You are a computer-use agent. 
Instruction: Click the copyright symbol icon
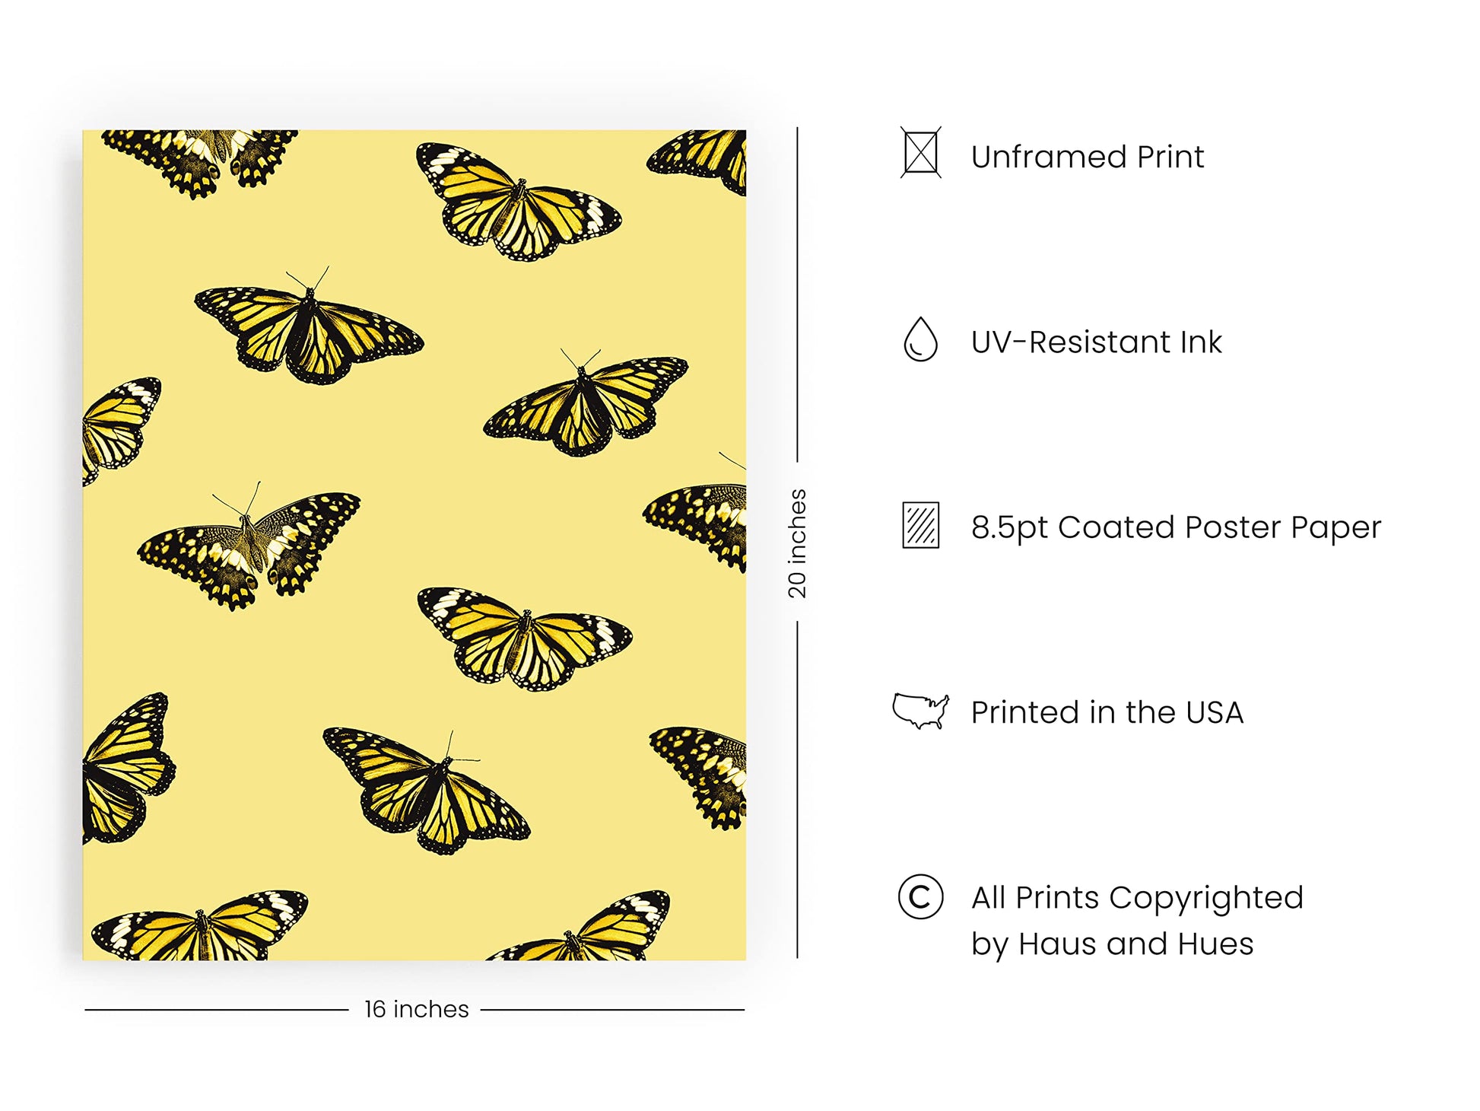tap(920, 896)
